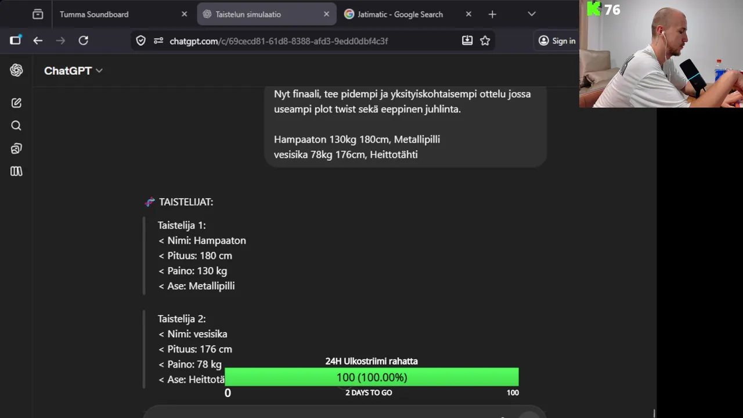
Task: Click the green 24H Ulkostriimi progress bar
Action: (x=371, y=377)
